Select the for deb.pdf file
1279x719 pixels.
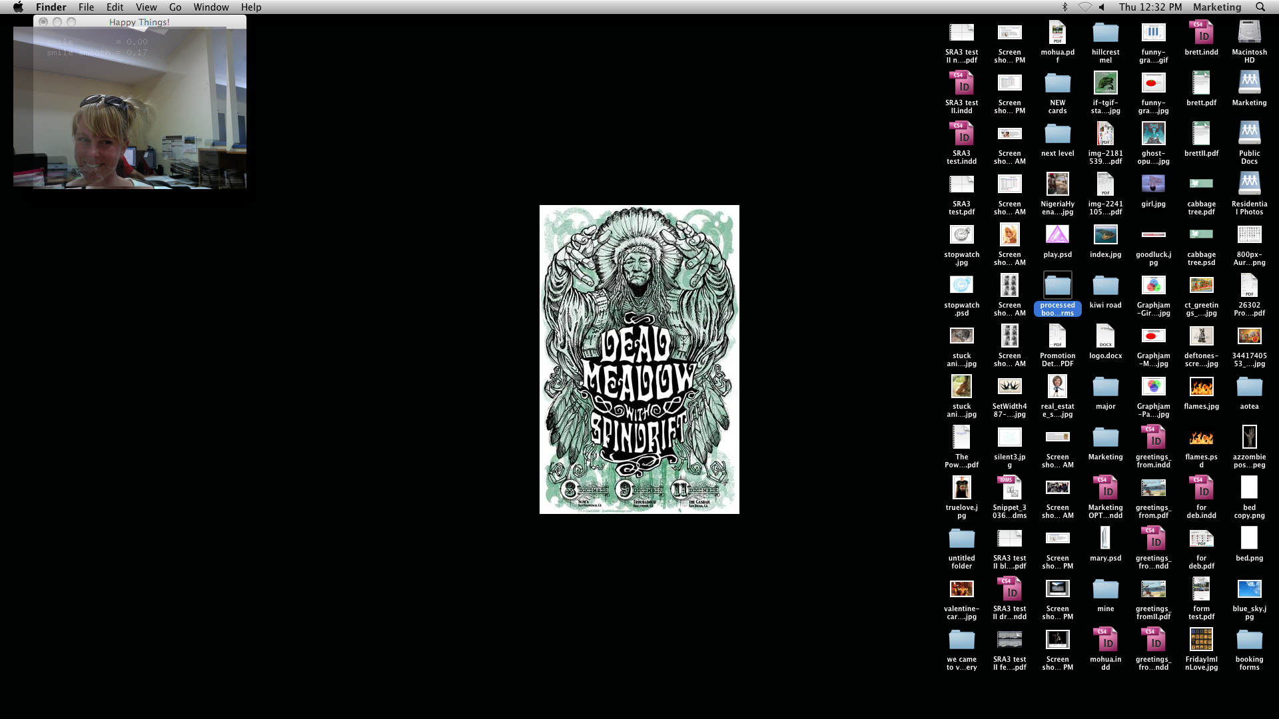pyautogui.click(x=1201, y=539)
